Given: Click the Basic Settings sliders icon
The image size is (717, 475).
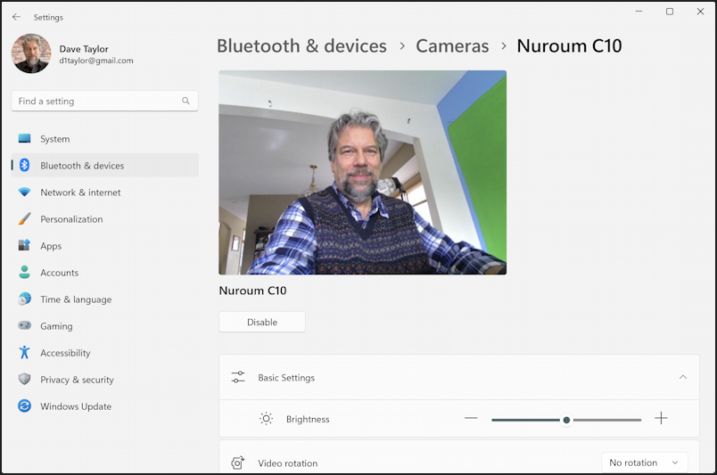Looking at the screenshot, I should click(x=238, y=377).
